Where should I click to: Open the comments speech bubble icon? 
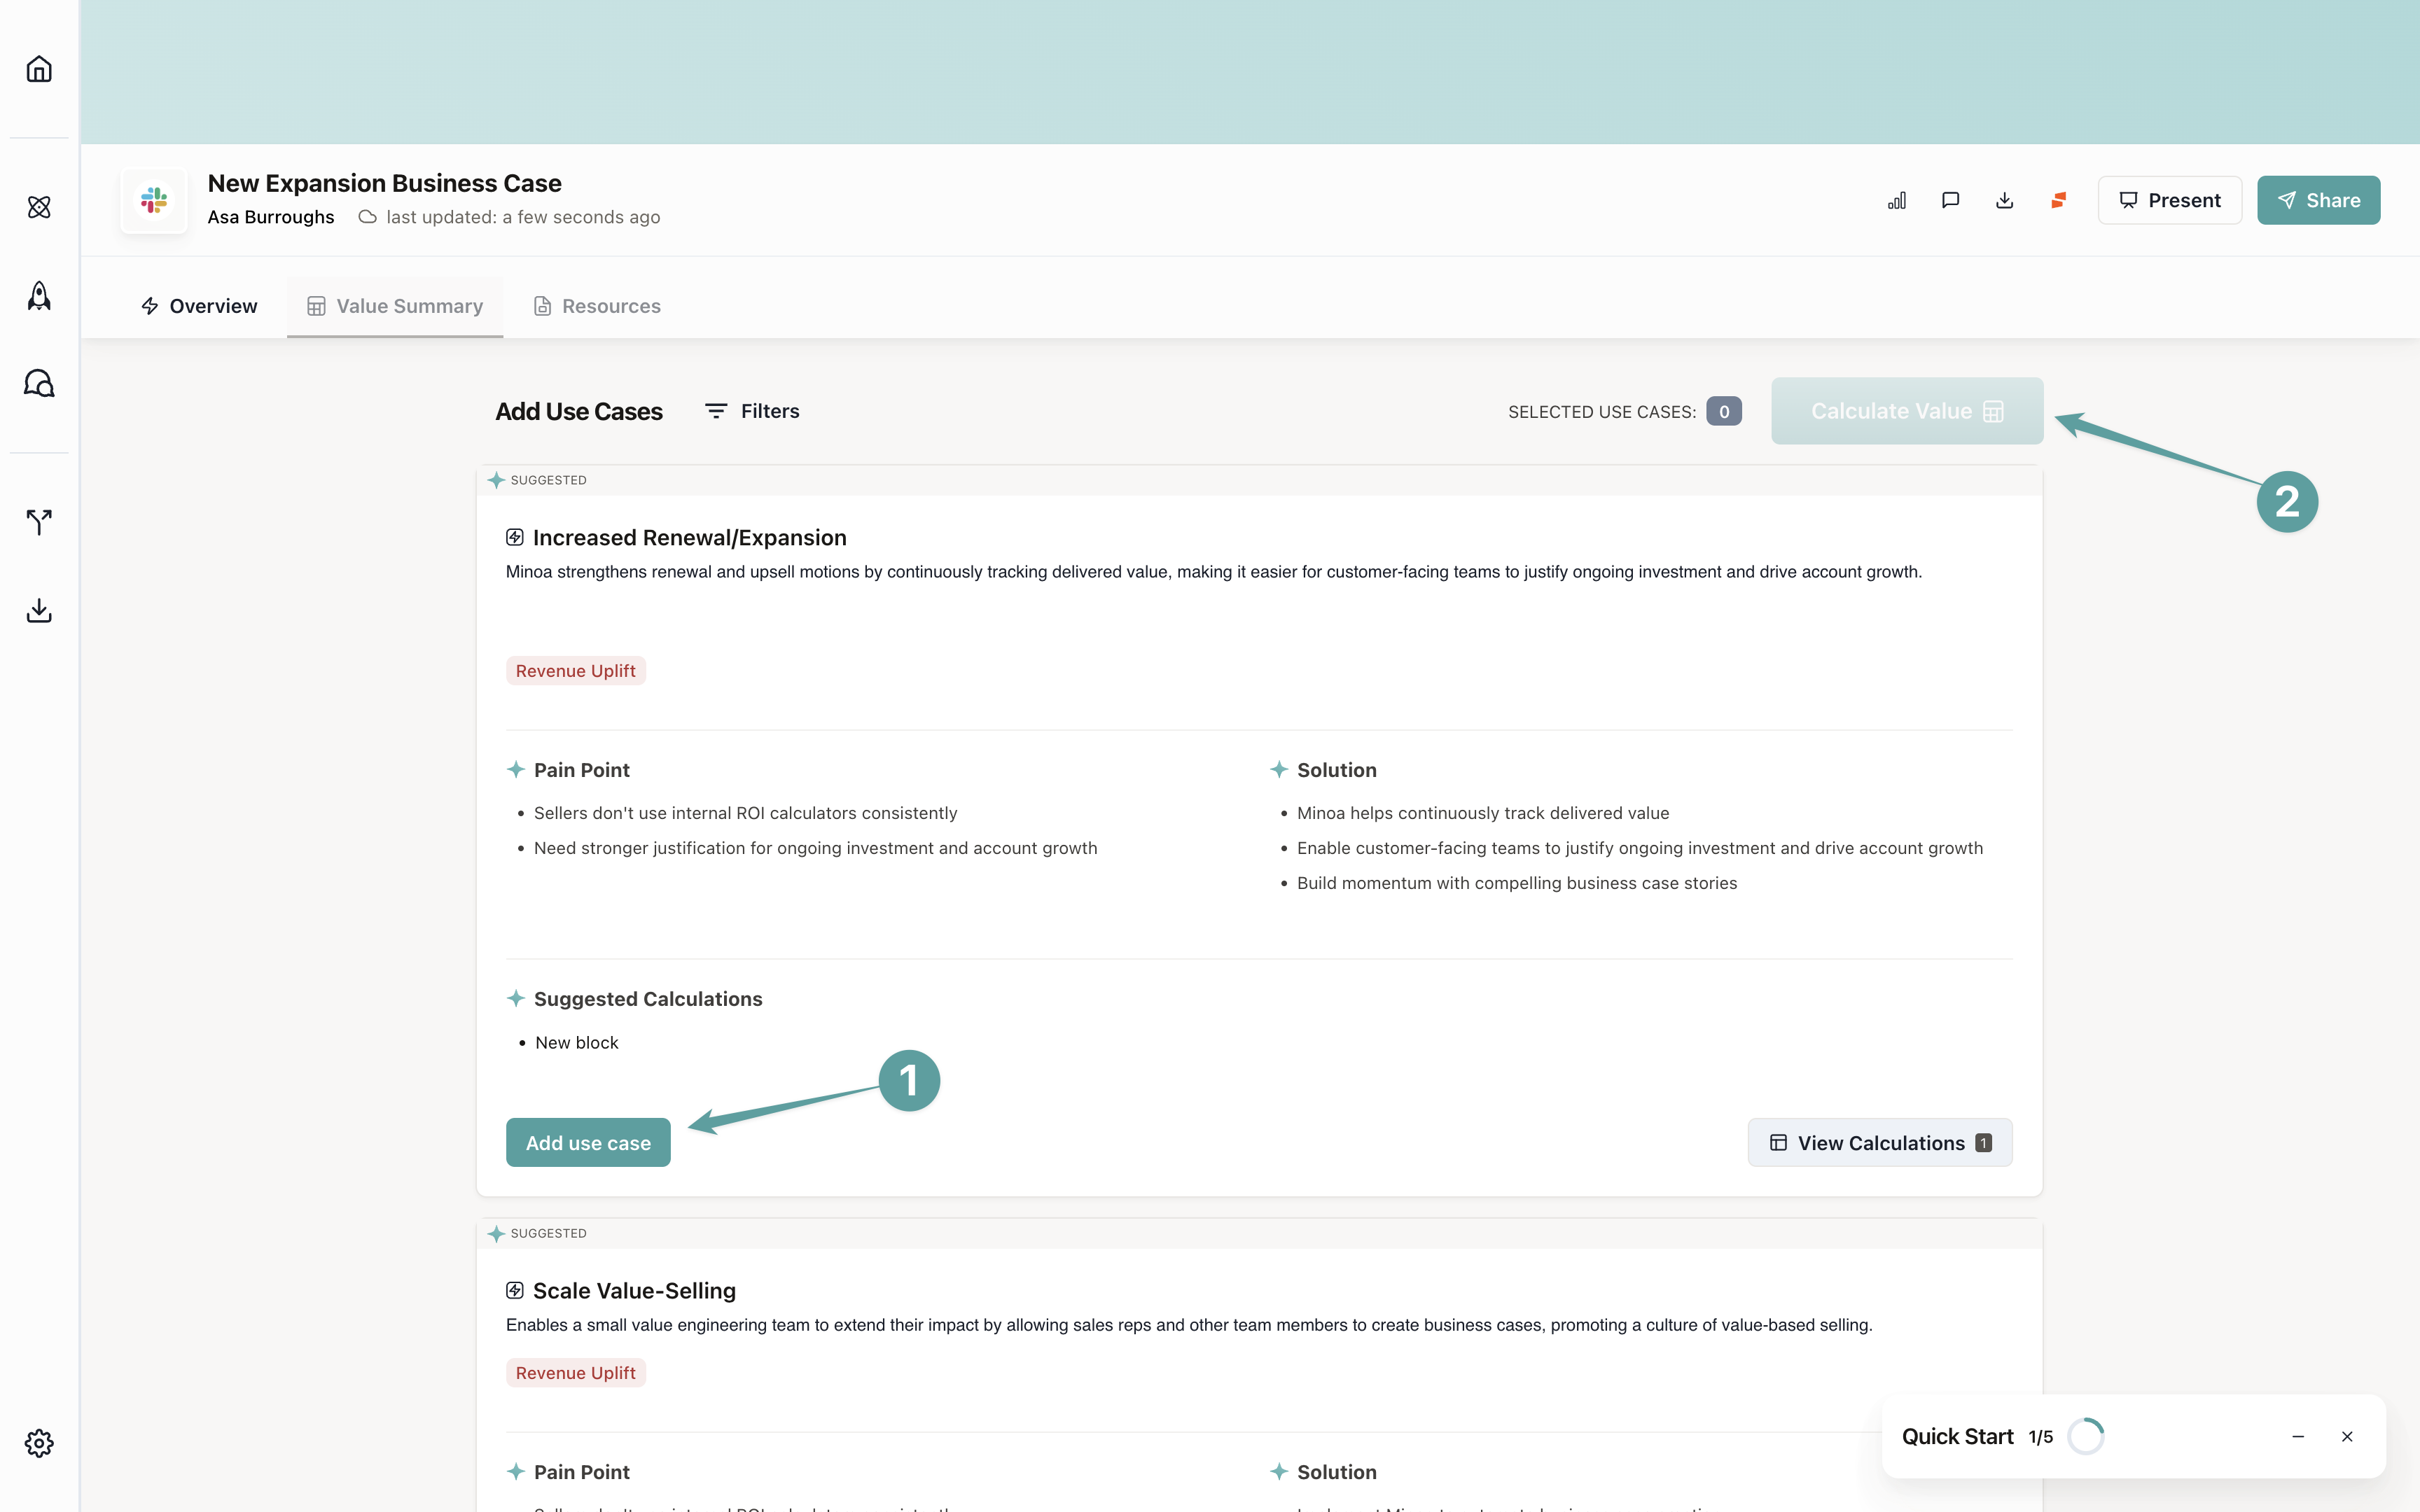[1950, 200]
